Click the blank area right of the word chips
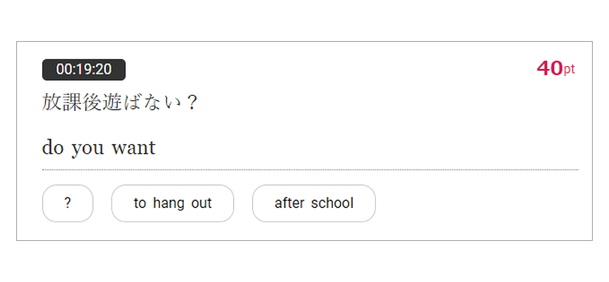 pyautogui.click(x=479, y=203)
